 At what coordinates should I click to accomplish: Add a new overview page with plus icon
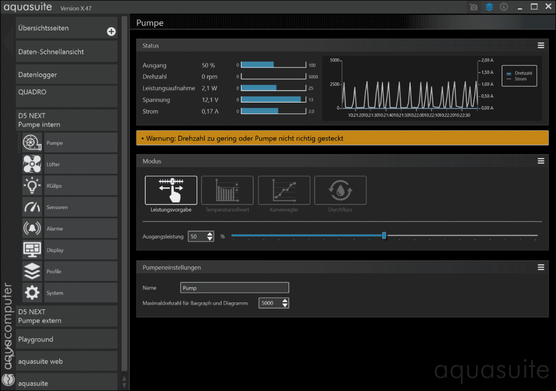(111, 31)
